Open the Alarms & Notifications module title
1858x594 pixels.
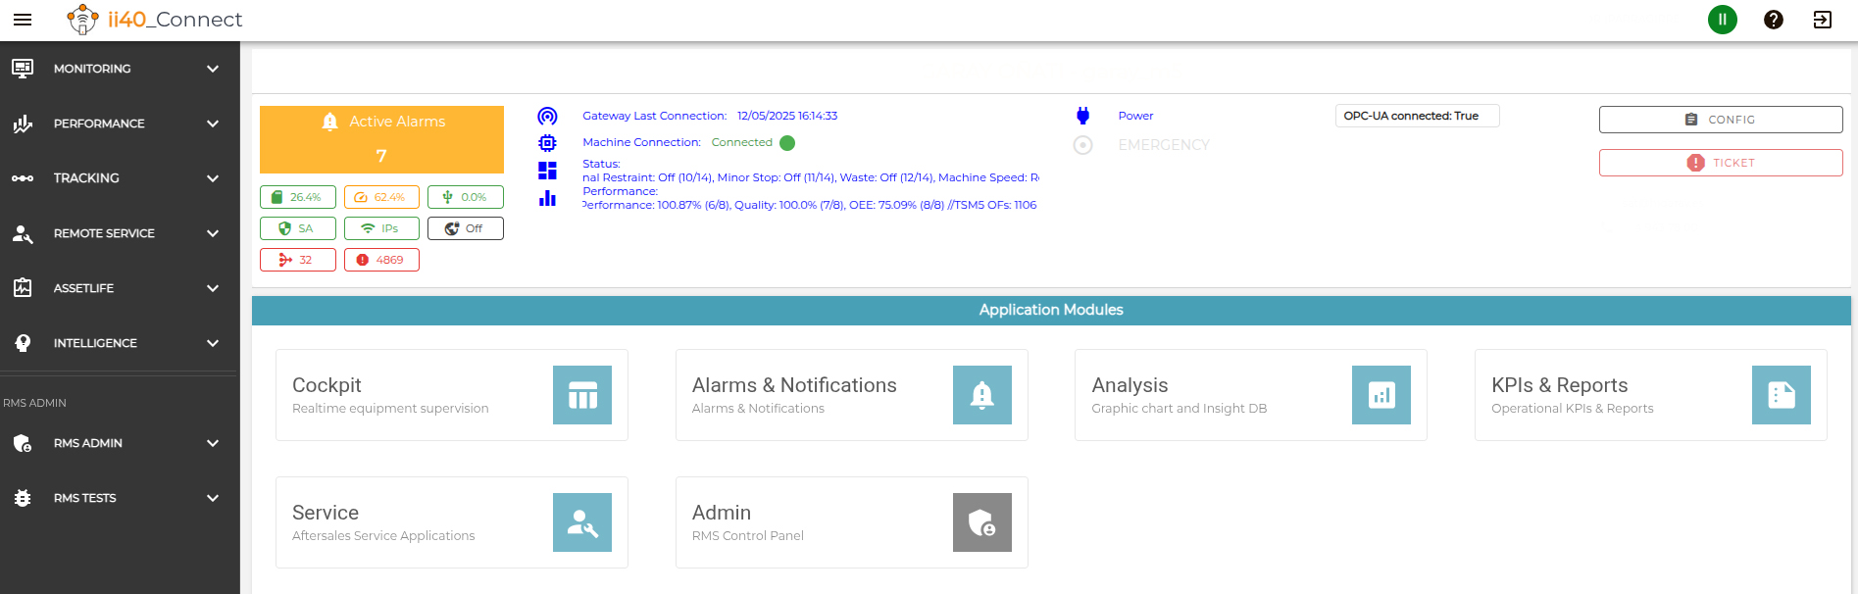pos(794,385)
